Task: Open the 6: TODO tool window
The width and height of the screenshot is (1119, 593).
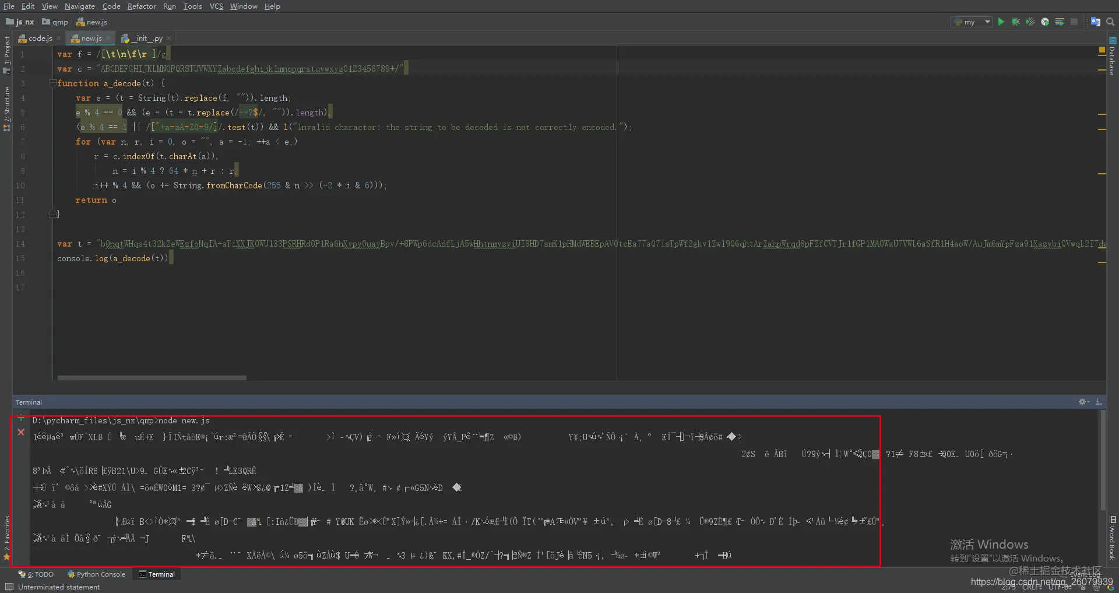Action: coord(36,574)
